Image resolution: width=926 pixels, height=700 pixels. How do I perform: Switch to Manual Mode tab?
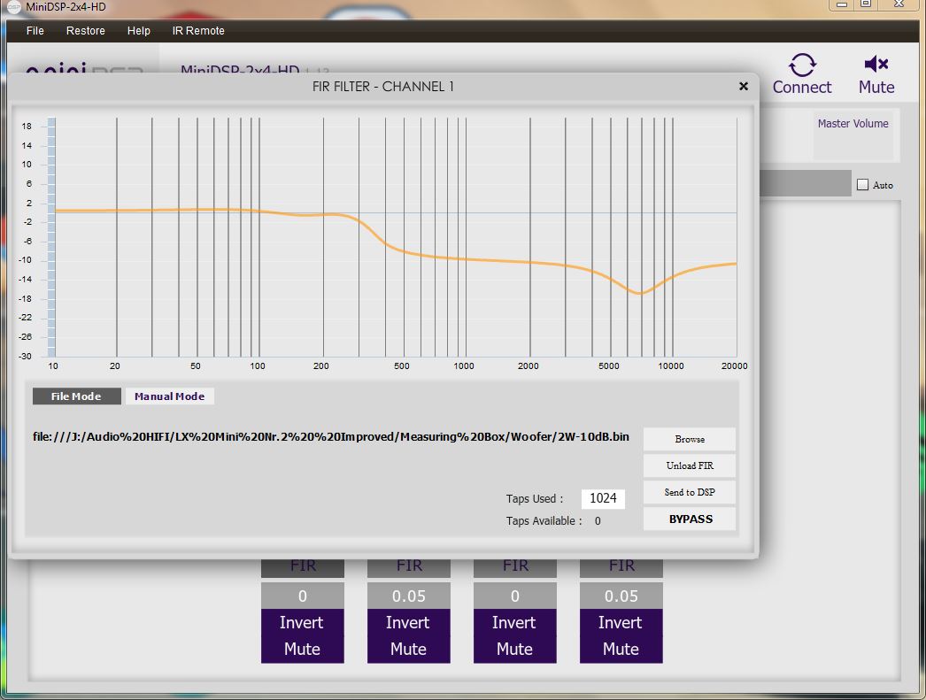[169, 396]
